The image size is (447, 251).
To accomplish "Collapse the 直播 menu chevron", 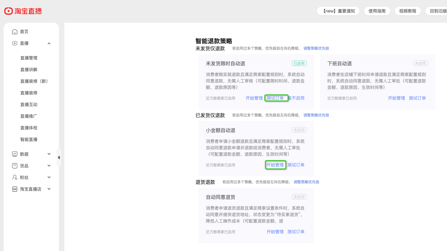I will [49, 43].
